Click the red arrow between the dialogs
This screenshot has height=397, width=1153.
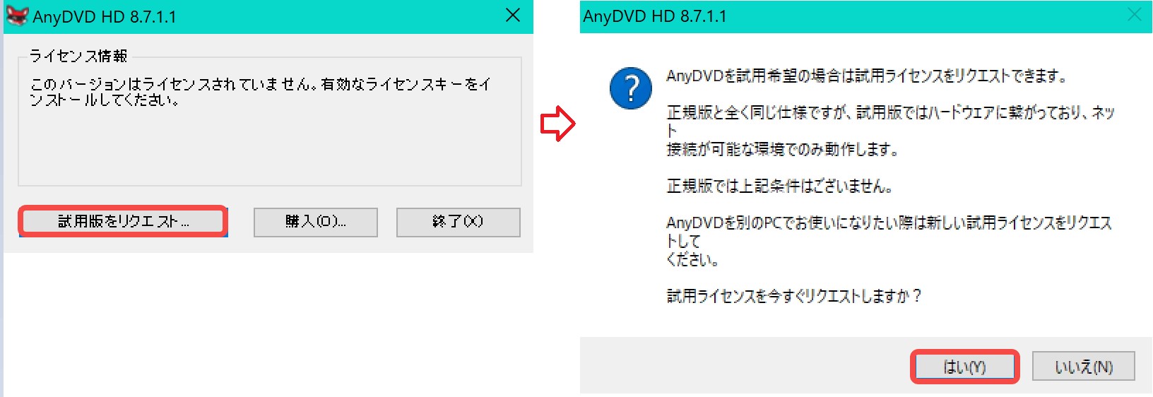(x=558, y=124)
